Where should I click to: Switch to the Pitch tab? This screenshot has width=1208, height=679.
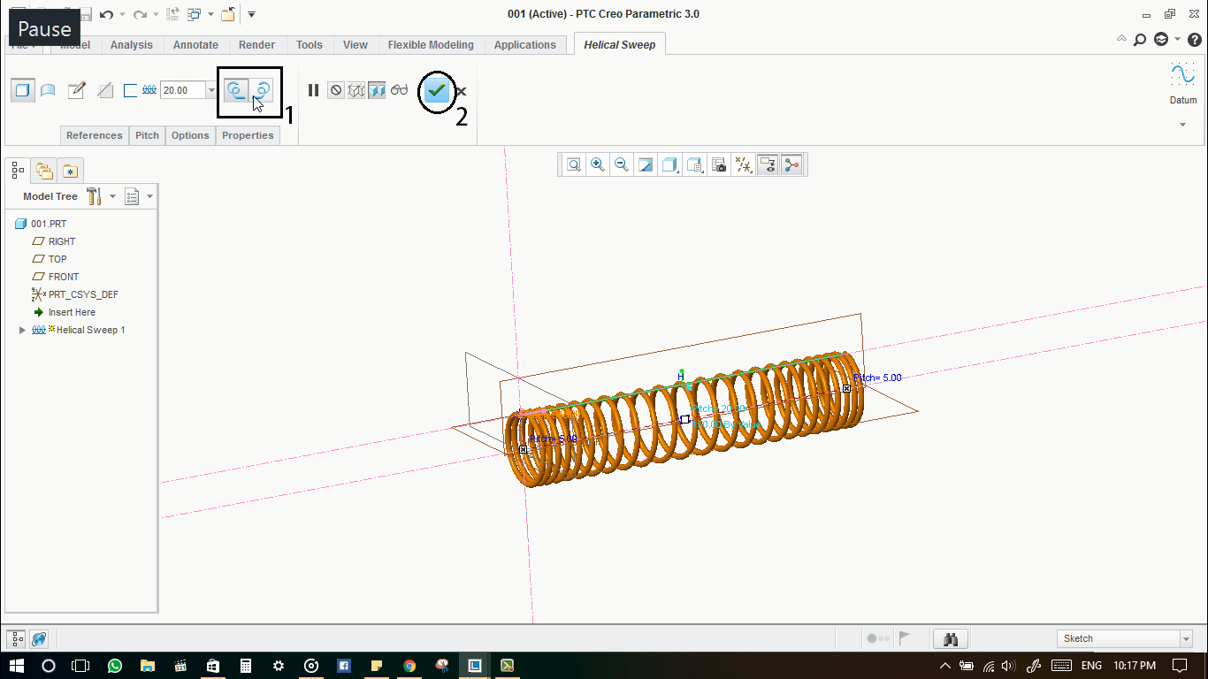click(147, 135)
